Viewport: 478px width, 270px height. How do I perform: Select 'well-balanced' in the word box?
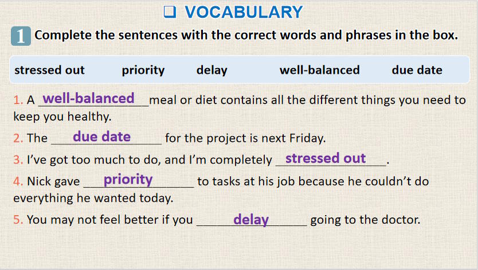pyautogui.click(x=320, y=70)
